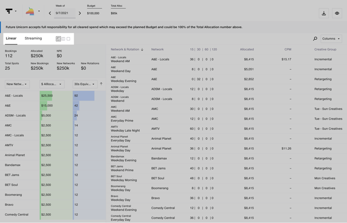Click the A&E - Locals green allocation bar
Image resolution: width=347 pixels, height=223 pixels.
(46, 96)
